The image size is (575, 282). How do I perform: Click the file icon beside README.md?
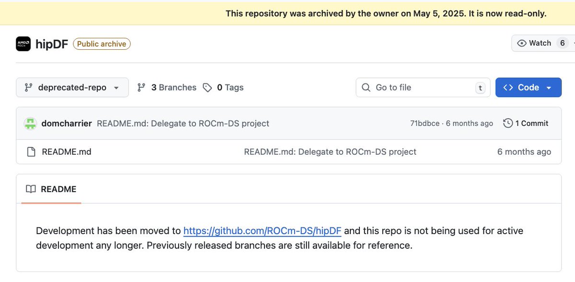(31, 152)
